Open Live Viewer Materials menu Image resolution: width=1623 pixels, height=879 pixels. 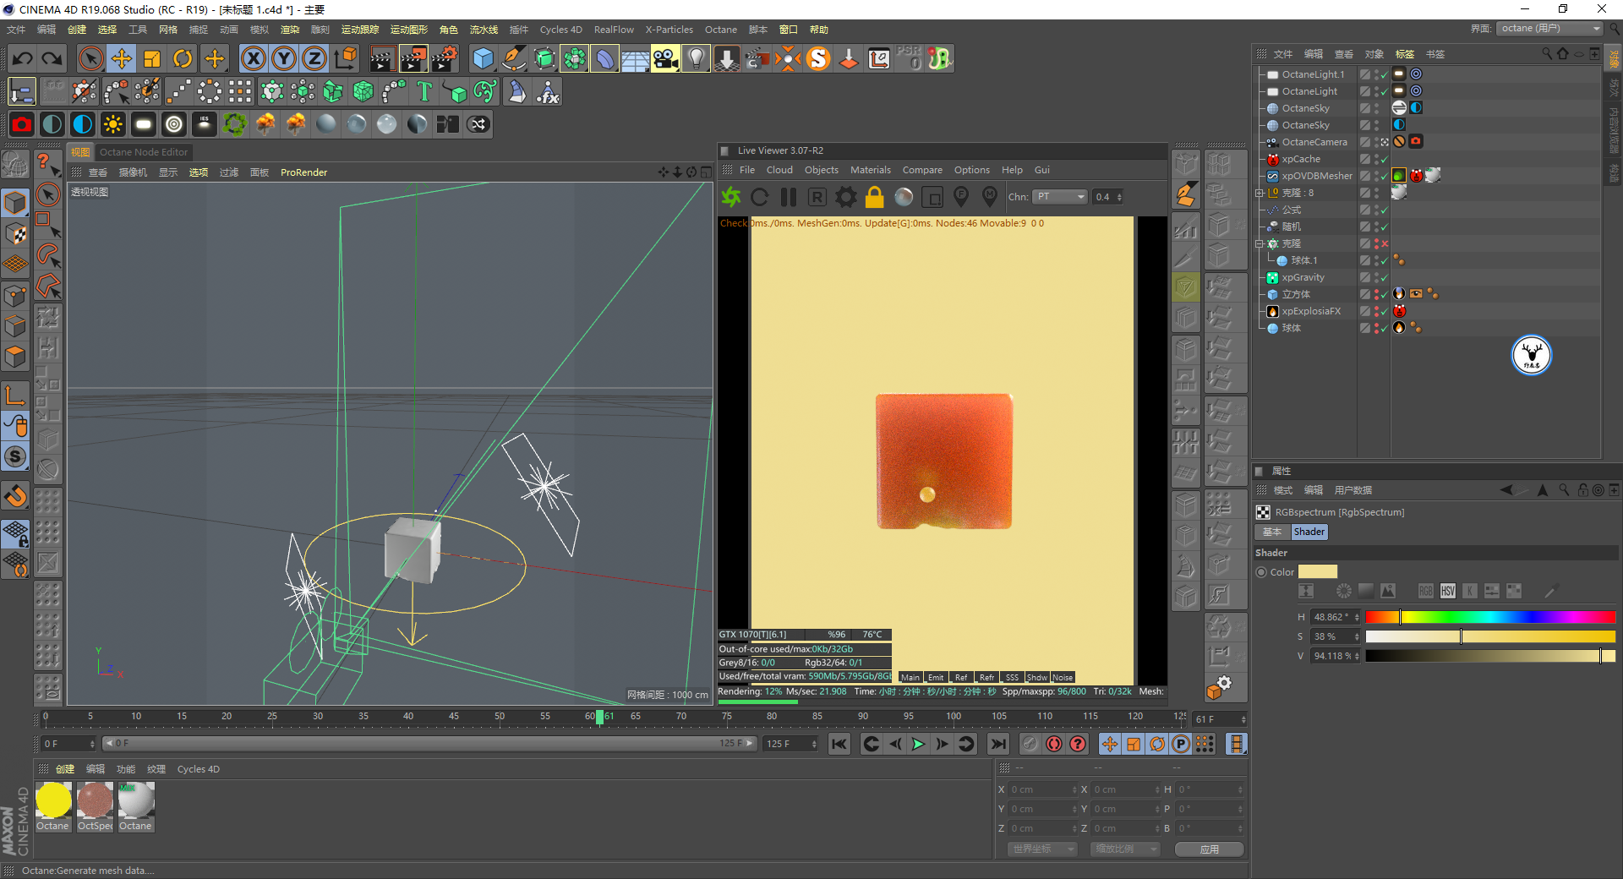point(871,170)
